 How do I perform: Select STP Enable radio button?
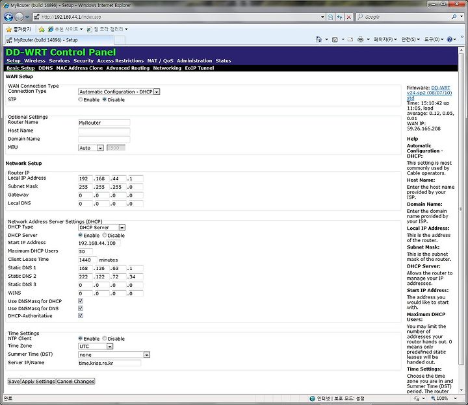(81, 99)
